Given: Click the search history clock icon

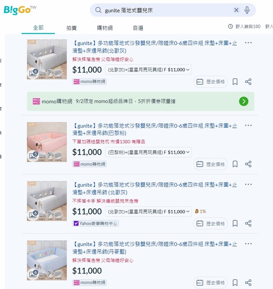Looking at the screenshot, I should click(x=231, y=26).
